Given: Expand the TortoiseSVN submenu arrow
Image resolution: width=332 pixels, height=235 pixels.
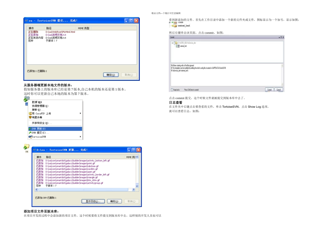Looking at the screenshot, I should 80,137.
